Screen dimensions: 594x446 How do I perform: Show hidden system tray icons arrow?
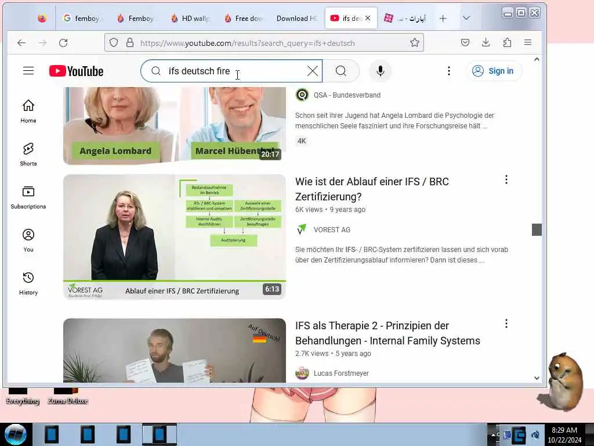493,434
